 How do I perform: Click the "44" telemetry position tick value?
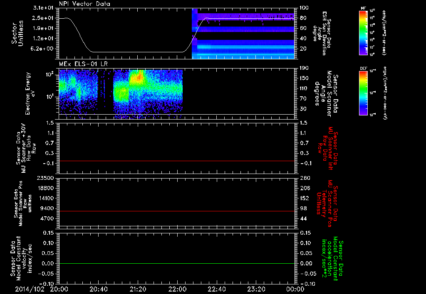[302, 218]
